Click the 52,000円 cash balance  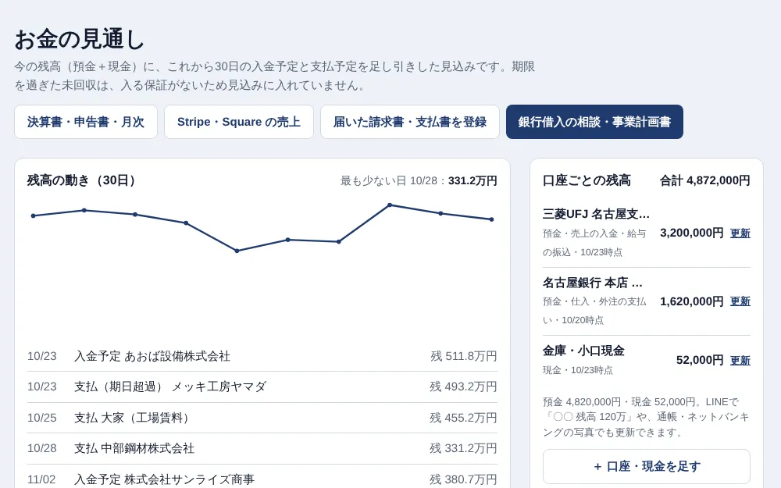pyautogui.click(x=700, y=360)
